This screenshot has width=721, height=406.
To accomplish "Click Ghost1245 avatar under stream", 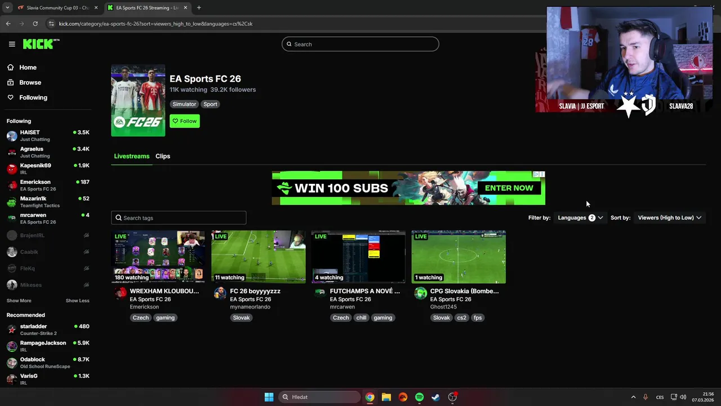I will point(420,293).
